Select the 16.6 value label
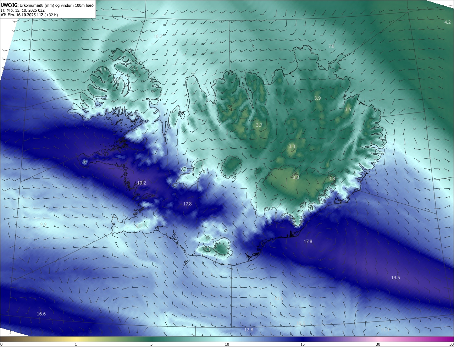 [x=41, y=314]
